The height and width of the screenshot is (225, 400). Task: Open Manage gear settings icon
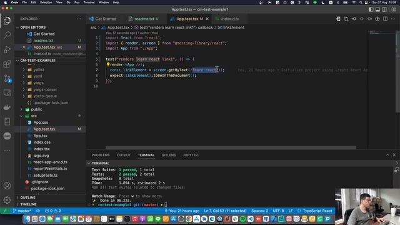pyautogui.click(x=7, y=200)
